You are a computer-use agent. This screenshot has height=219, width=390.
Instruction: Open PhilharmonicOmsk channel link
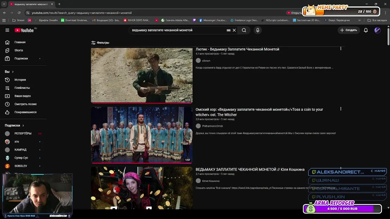(x=212, y=126)
